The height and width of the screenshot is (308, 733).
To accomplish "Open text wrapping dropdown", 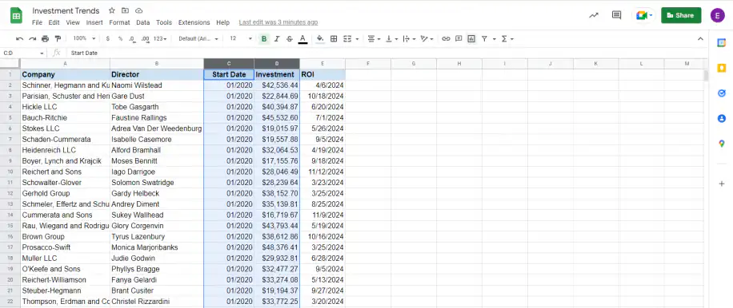I will coord(408,38).
